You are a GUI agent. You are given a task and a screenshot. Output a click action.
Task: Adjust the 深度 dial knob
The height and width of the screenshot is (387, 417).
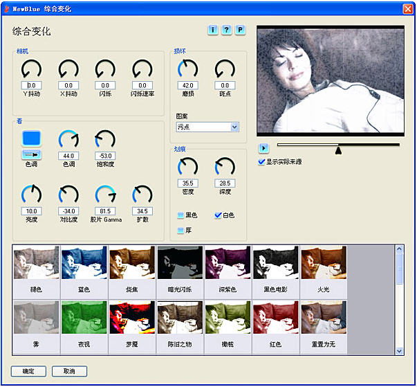225,167
